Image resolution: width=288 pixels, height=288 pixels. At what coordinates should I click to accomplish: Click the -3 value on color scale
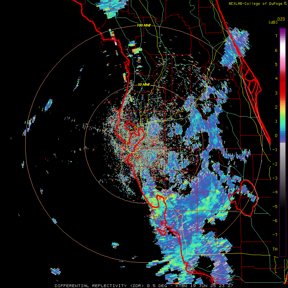[275, 178]
